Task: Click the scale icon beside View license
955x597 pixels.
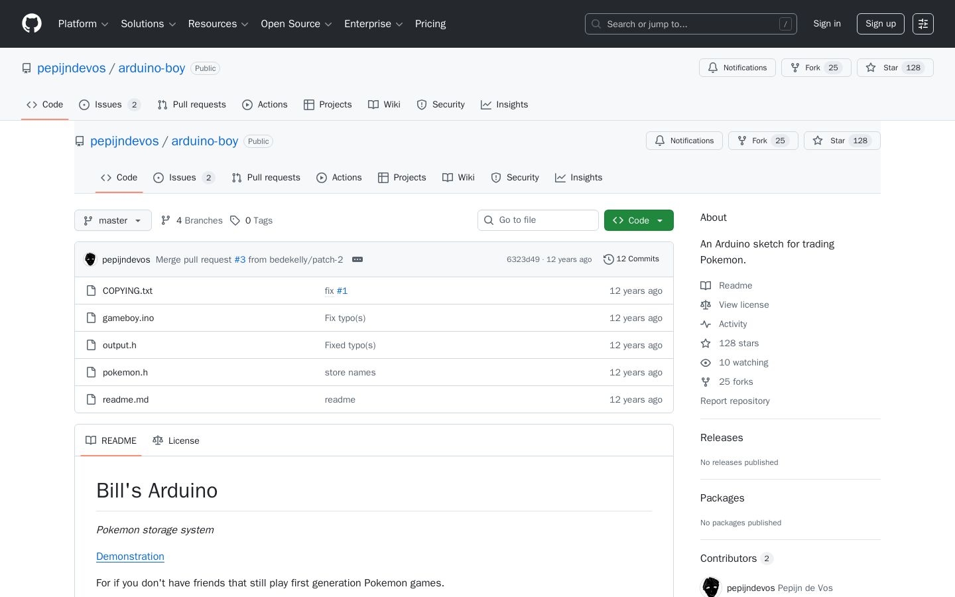Action: 706,304
